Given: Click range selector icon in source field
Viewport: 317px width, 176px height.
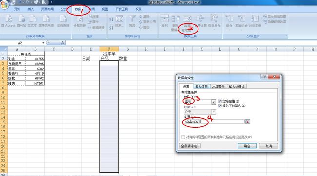Looking at the screenshot, I should click(x=247, y=122).
